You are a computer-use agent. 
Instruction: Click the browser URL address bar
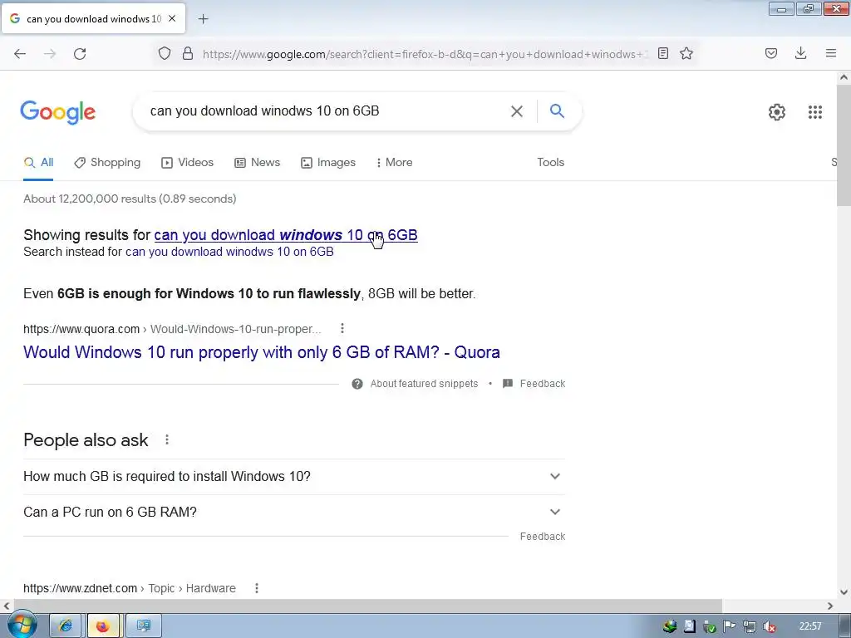[425, 54]
